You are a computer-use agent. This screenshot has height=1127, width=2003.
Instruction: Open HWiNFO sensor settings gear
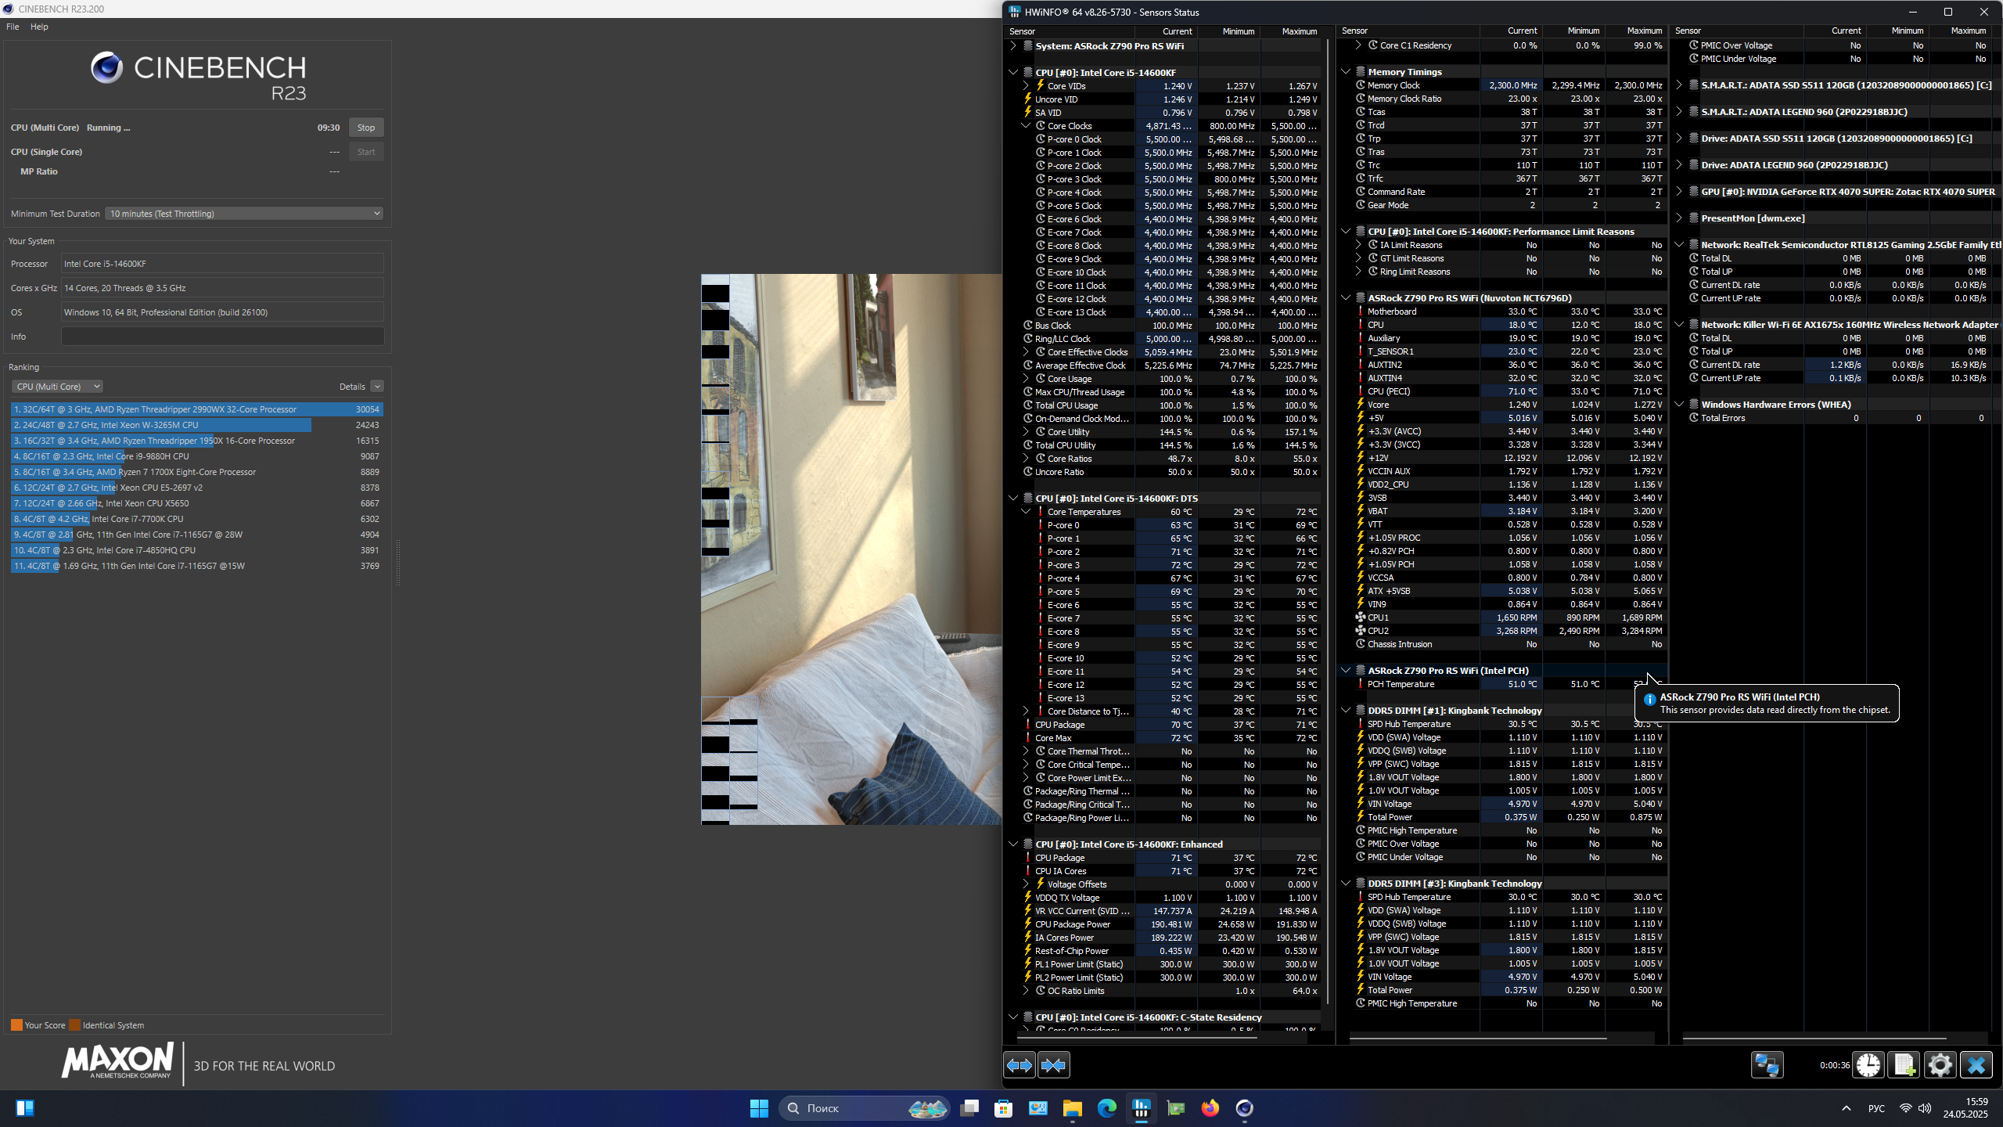[x=1940, y=1065]
